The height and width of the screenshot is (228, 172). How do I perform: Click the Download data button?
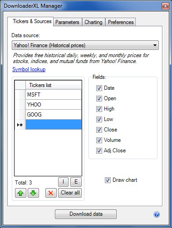point(86,214)
